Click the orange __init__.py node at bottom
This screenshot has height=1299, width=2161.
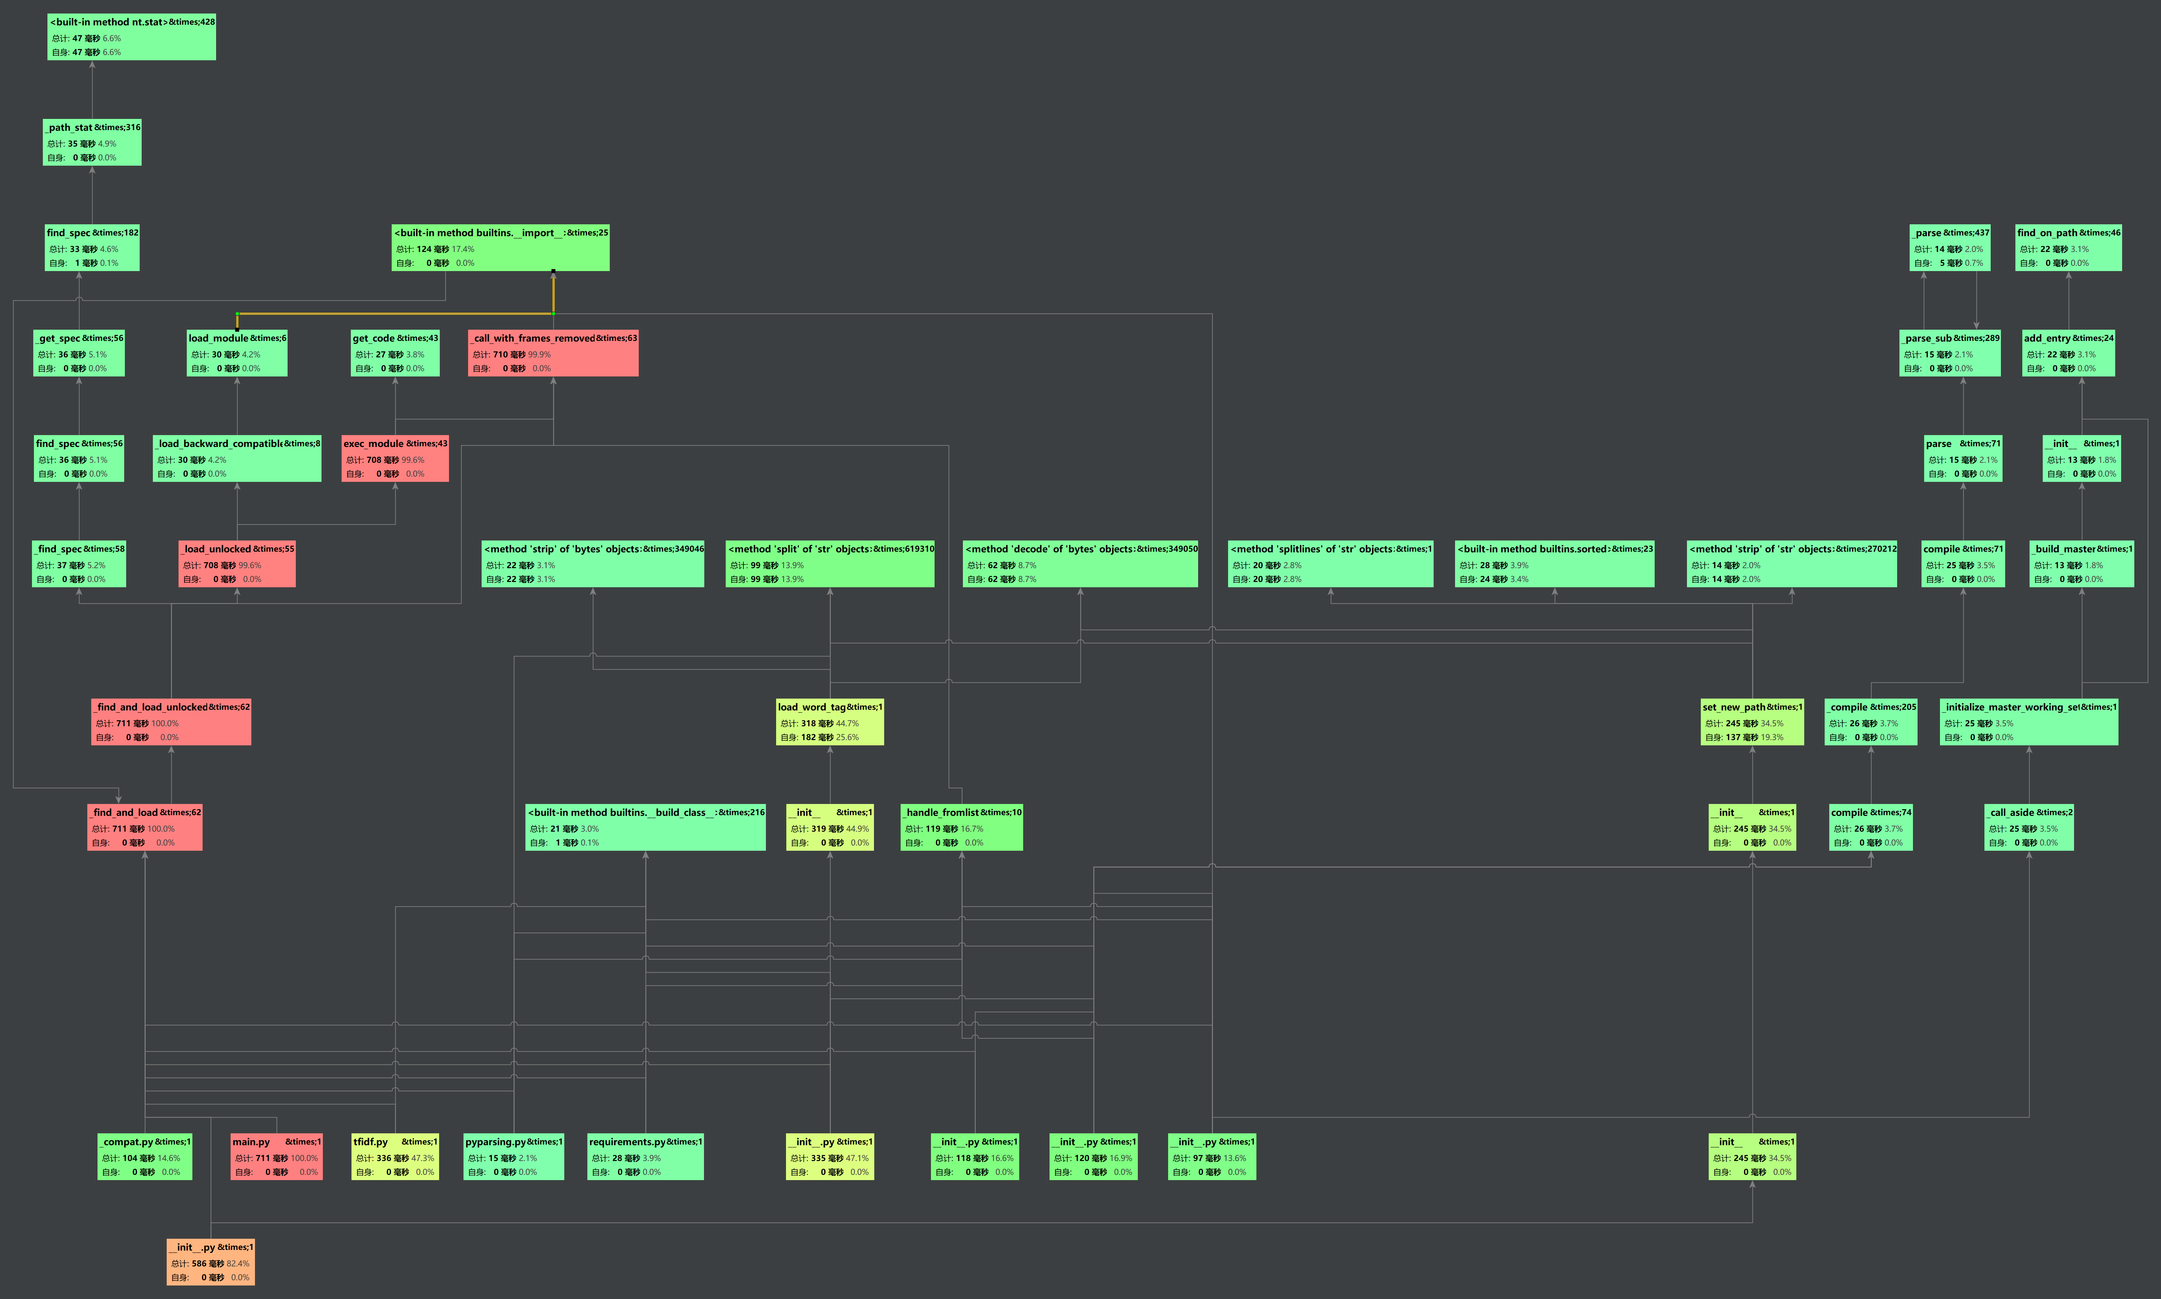click(211, 1261)
